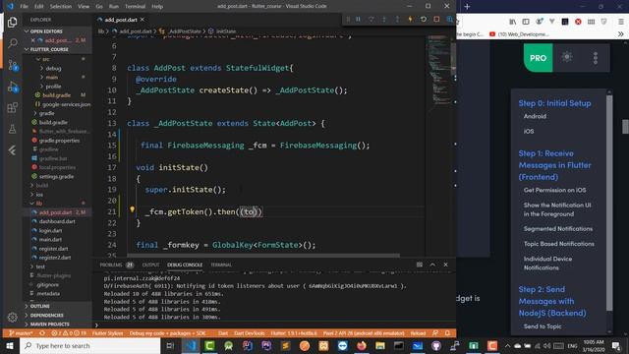The height and width of the screenshot is (354, 629).
Task: Click the feedback icon in the status bar
Action: point(435,333)
